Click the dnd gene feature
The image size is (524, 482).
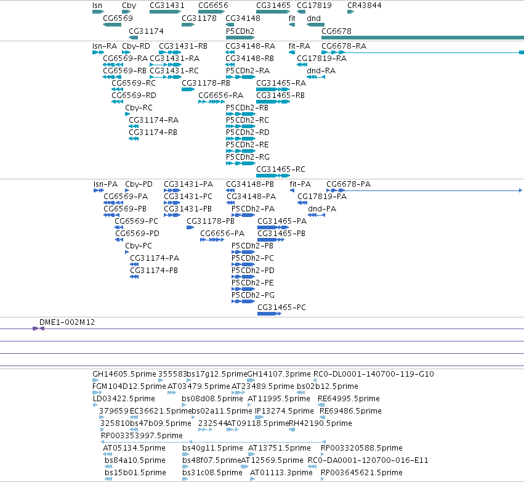(x=315, y=25)
